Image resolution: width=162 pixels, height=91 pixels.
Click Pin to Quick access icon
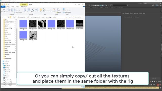pyautogui.click(x=4, y=10)
